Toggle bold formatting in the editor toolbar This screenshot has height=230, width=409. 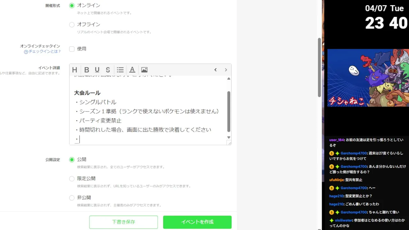click(87, 70)
